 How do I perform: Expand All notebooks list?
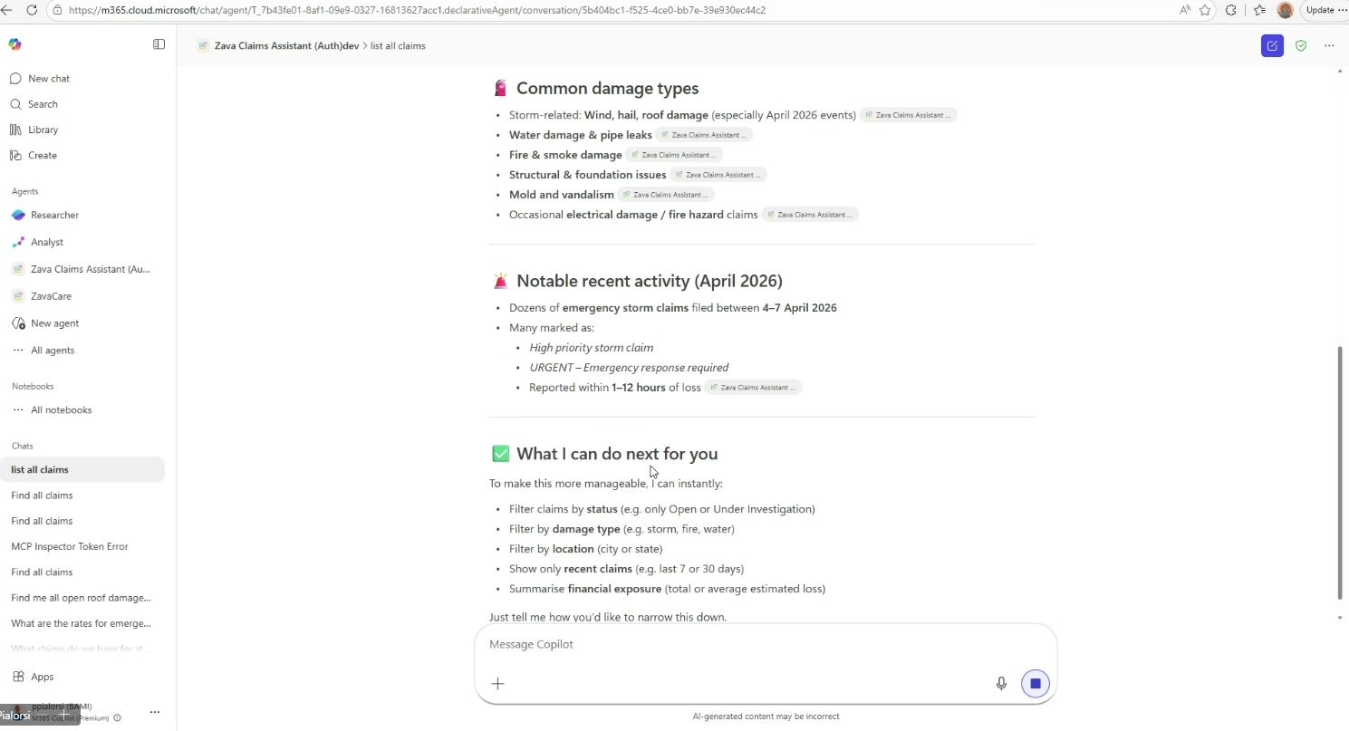pos(61,410)
